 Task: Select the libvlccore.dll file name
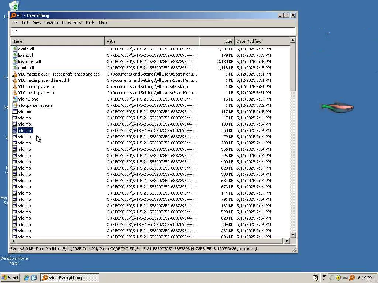point(30,62)
